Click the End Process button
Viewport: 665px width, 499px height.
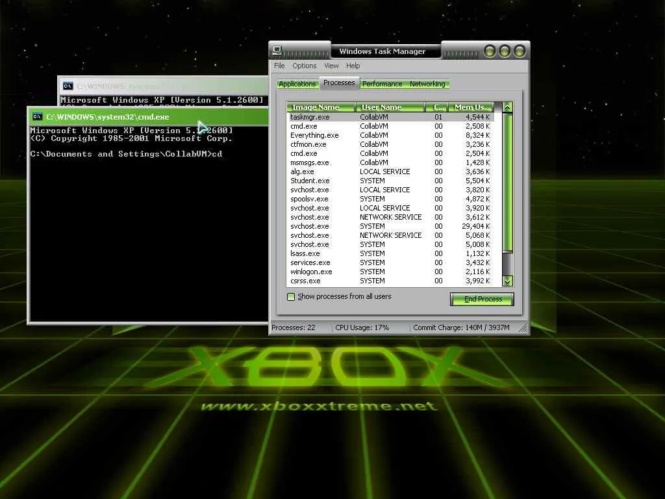[x=483, y=299]
